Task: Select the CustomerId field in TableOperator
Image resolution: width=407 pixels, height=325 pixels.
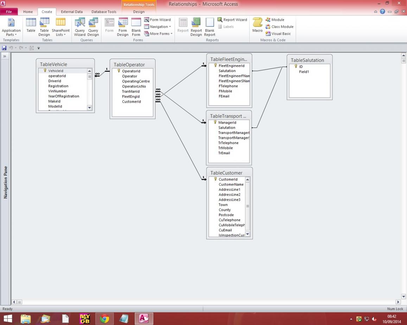Action: (x=131, y=102)
